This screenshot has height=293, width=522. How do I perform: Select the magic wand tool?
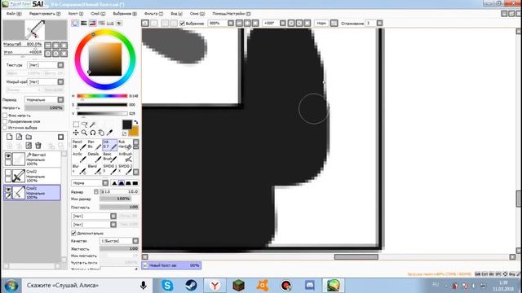pos(92,125)
